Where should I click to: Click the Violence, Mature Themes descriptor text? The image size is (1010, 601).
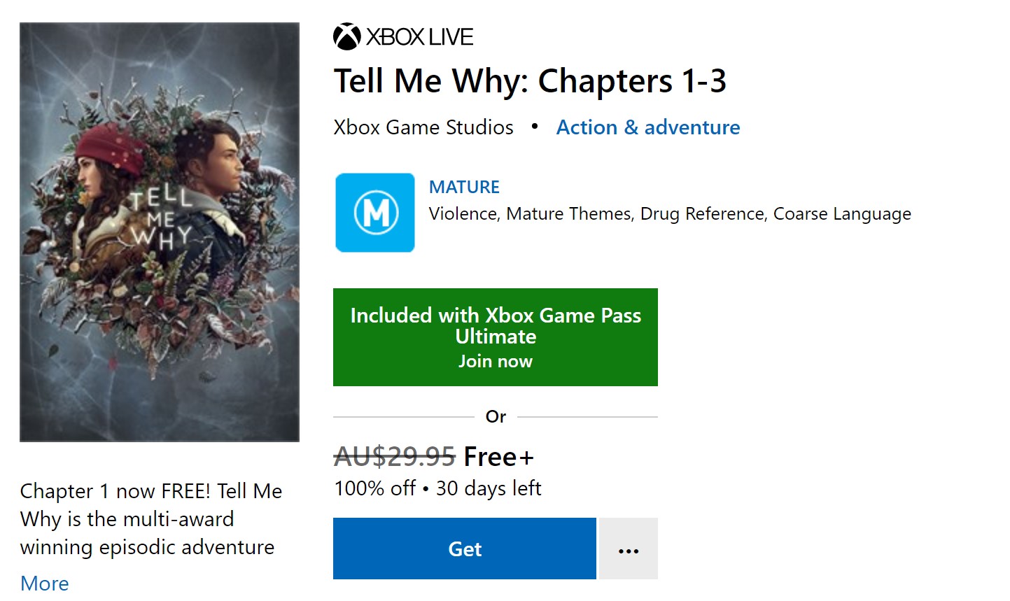click(669, 213)
